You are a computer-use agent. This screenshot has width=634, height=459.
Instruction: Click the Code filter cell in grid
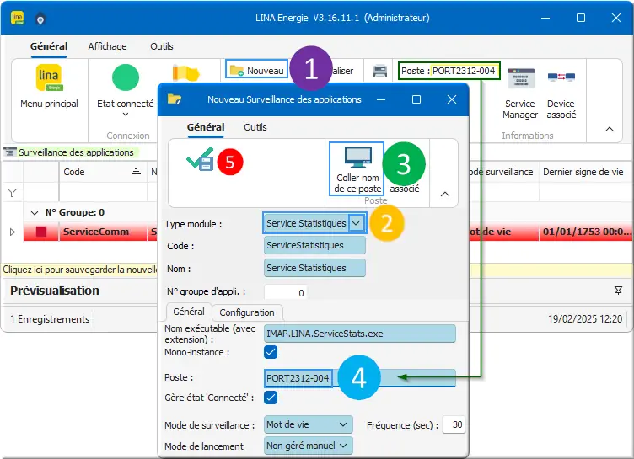[x=103, y=192]
